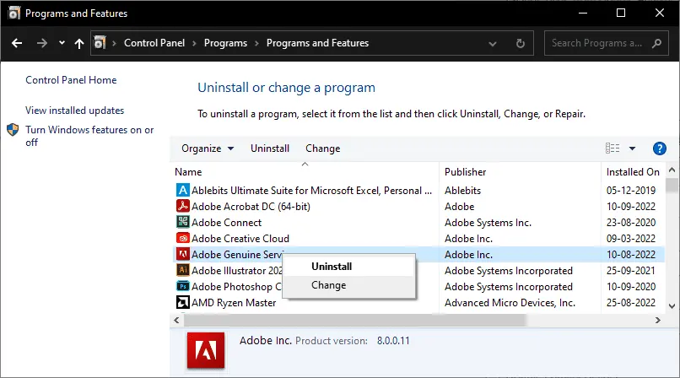Click the refresh button in address bar
Image resolution: width=680 pixels, height=378 pixels.
tap(521, 43)
